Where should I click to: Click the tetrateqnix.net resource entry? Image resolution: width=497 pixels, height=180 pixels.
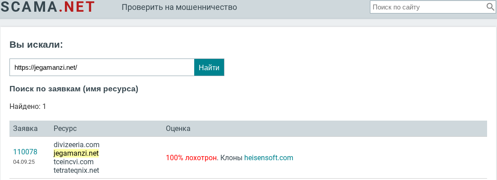coord(77,171)
